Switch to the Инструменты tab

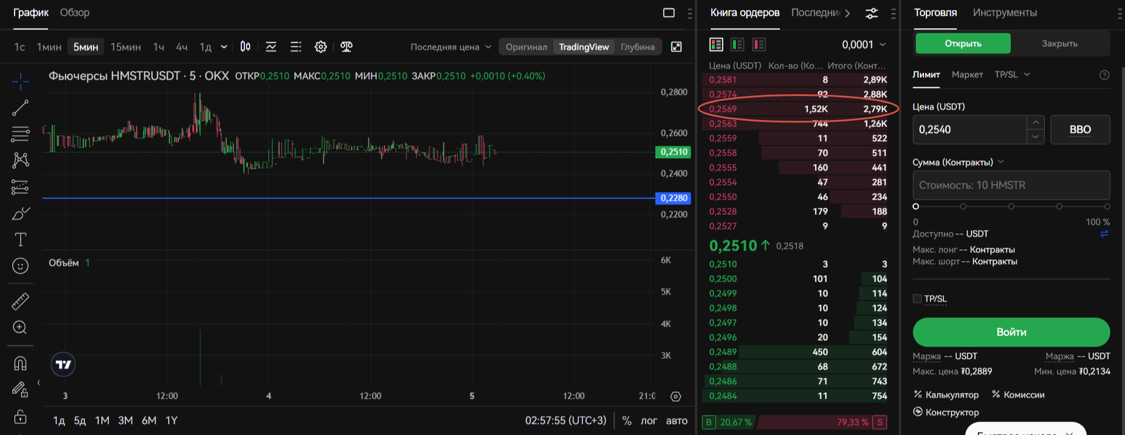pos(1005,12)
